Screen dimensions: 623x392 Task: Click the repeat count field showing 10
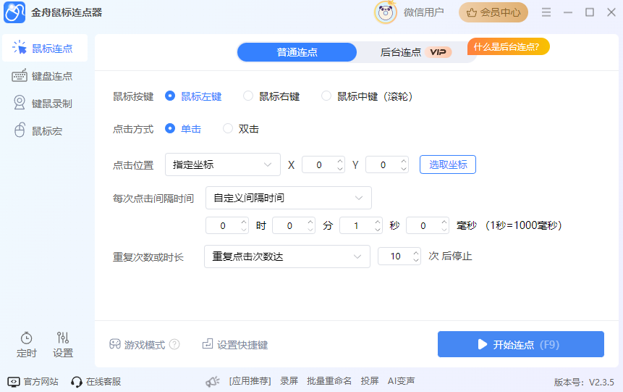[395, 257]
